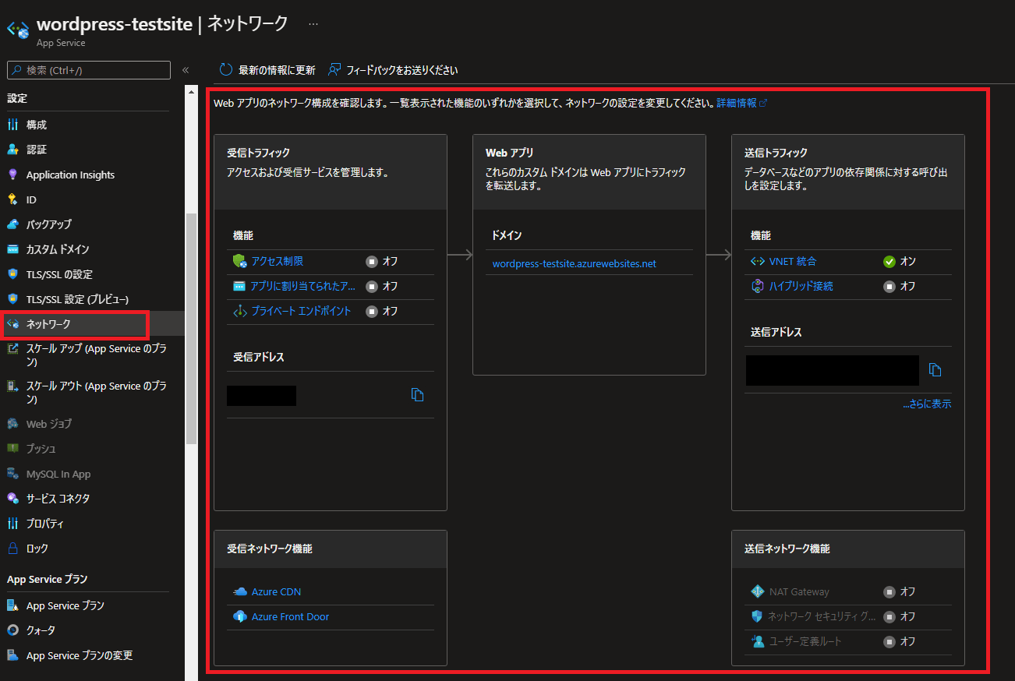The image size is (1015, 681).
Task: Click the カスタム ドメイン icon
Action: pyautogui.click(x=12, y=249)
